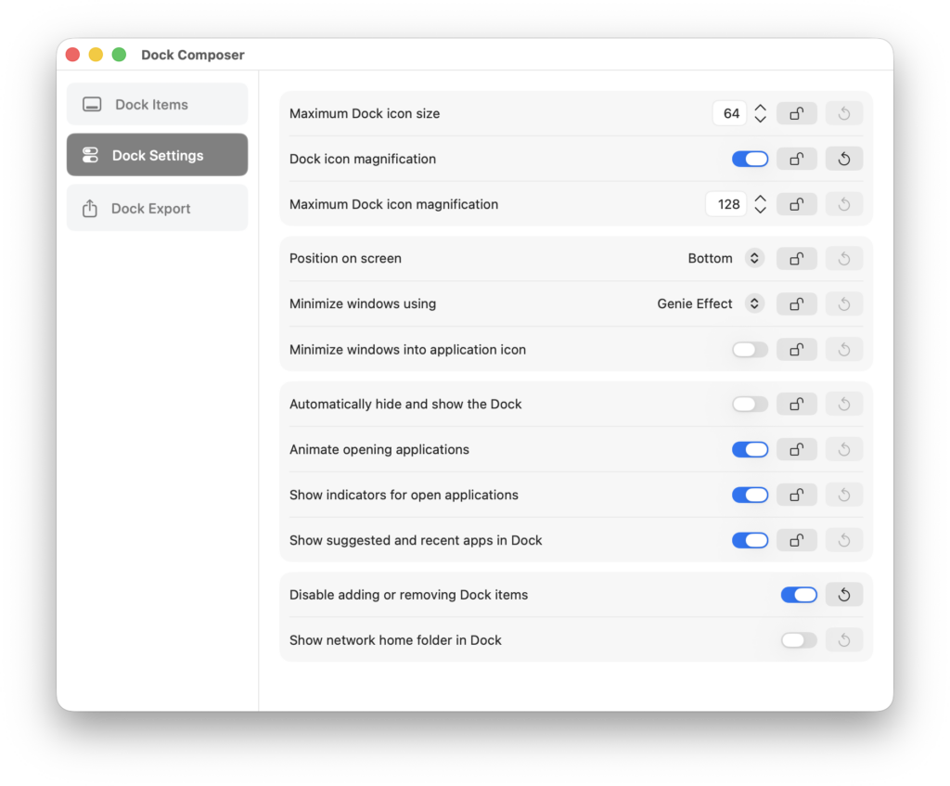Lock the Minimize windows using setting
950x786 pixels.
click(796, 303)
